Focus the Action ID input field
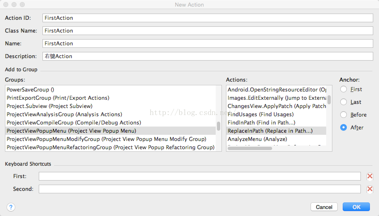379x216 pixels. click(x=207, y=18)
